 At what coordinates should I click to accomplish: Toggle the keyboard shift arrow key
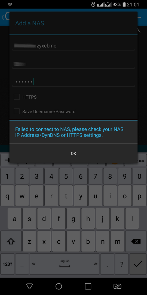[x=11, y=241]
